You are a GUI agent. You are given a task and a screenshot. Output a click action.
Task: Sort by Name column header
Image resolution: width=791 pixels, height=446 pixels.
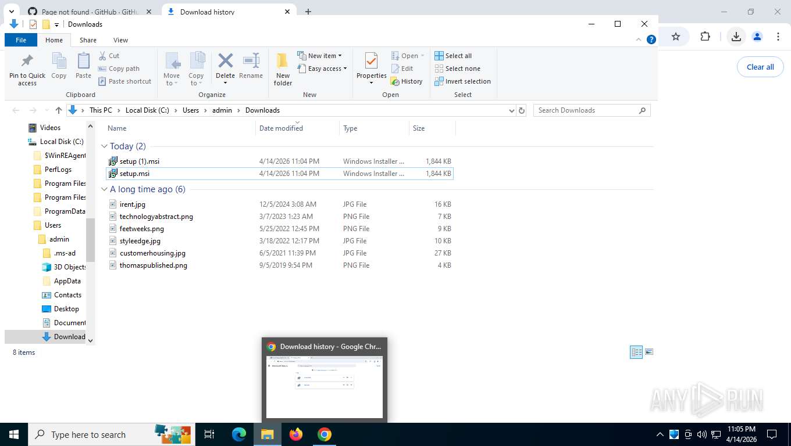coord(180,128)
